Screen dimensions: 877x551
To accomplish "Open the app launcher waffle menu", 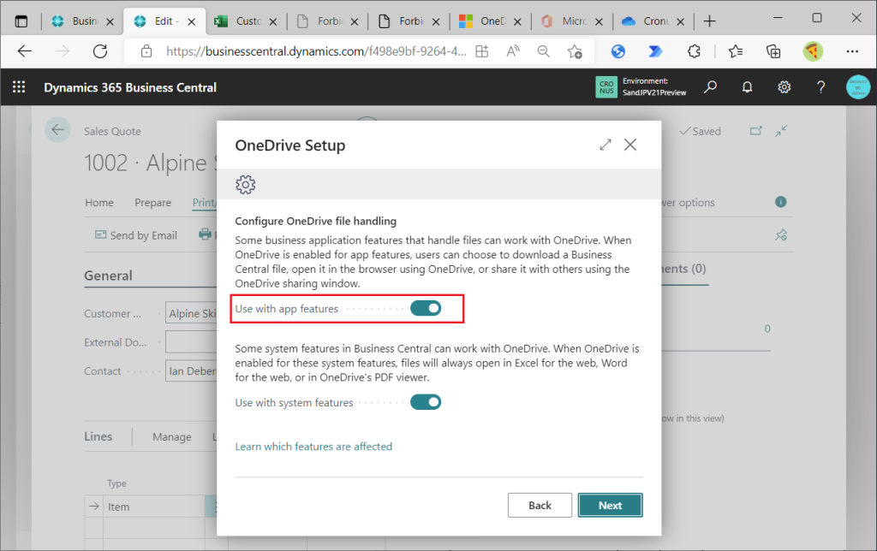I will click(x=19, y=87).
